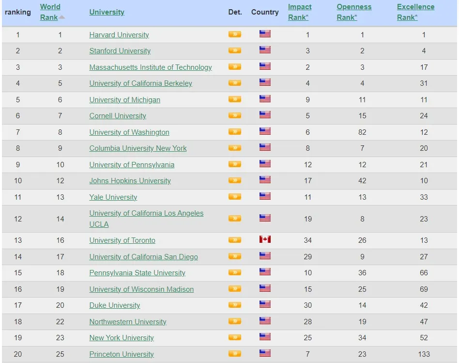
Task: Open details icon for Stanford University row
Action: point(235,50)
